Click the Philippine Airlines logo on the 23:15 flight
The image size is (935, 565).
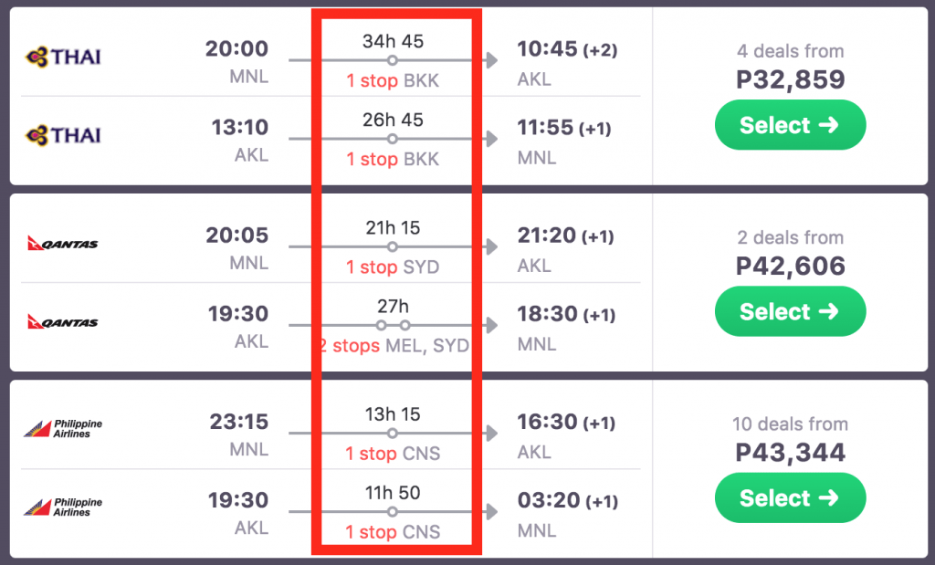[x=63, y=429]
